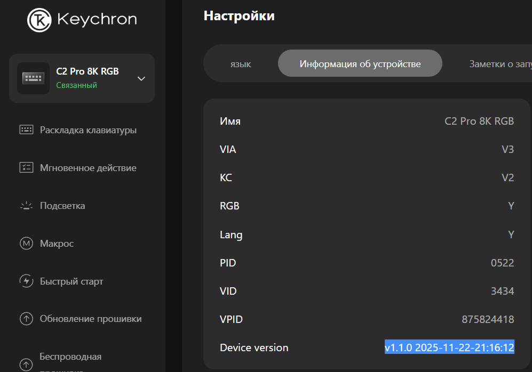Click the firmware update arrow icon
Viewport: 532px width, 372px height.
tap(26, 319)
